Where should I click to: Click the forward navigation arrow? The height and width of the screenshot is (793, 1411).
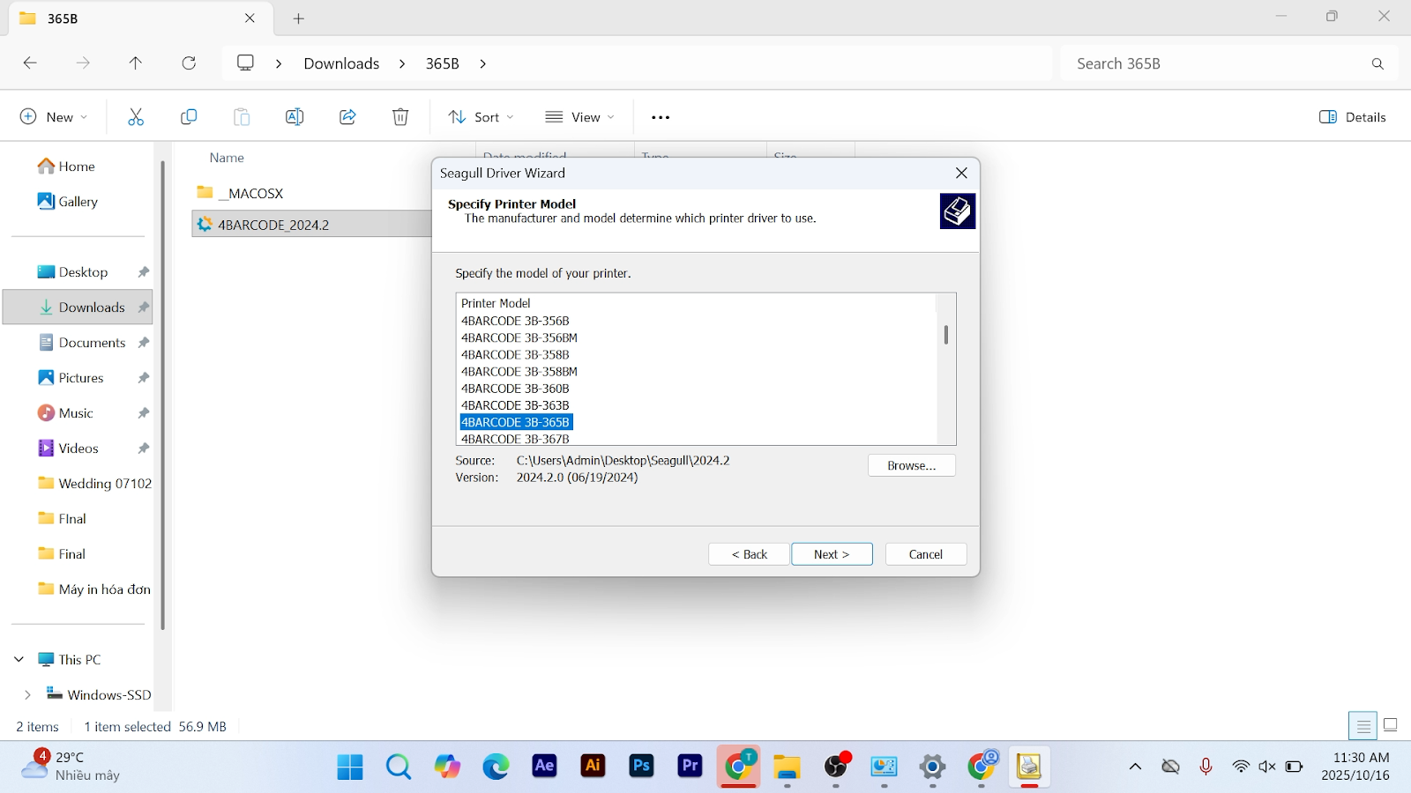[x=83, y=63]
